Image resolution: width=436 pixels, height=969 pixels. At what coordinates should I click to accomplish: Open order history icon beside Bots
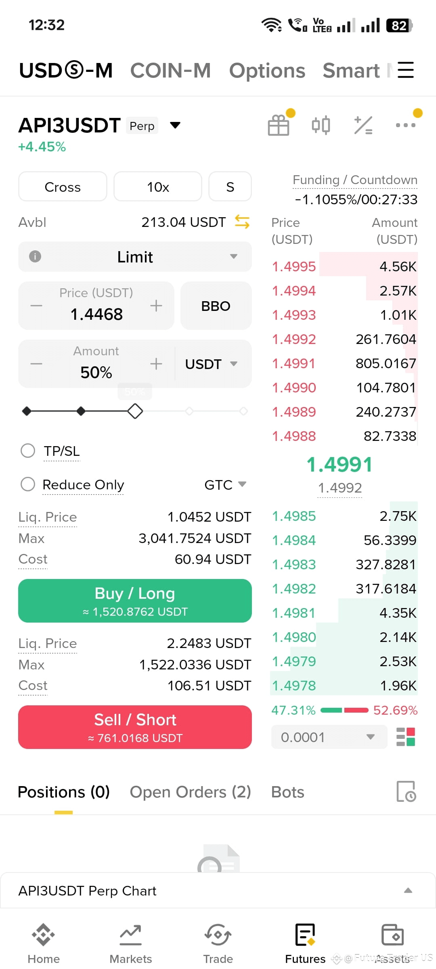[406, 791]
